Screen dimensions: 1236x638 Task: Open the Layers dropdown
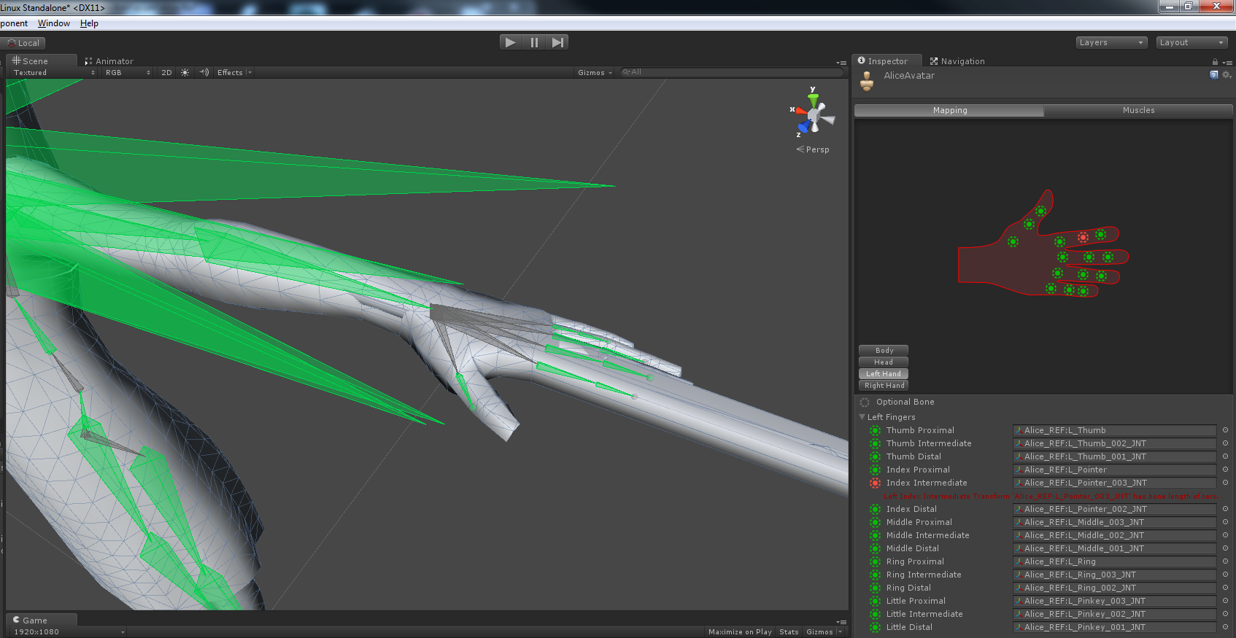pos(1111,42)
